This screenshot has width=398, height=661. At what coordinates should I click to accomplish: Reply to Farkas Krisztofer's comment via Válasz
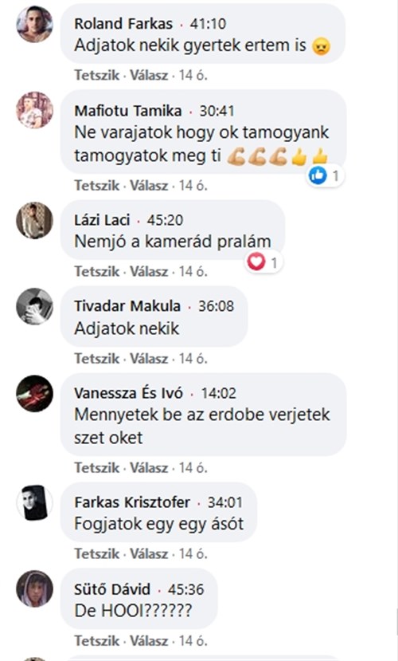coord(149,553)
